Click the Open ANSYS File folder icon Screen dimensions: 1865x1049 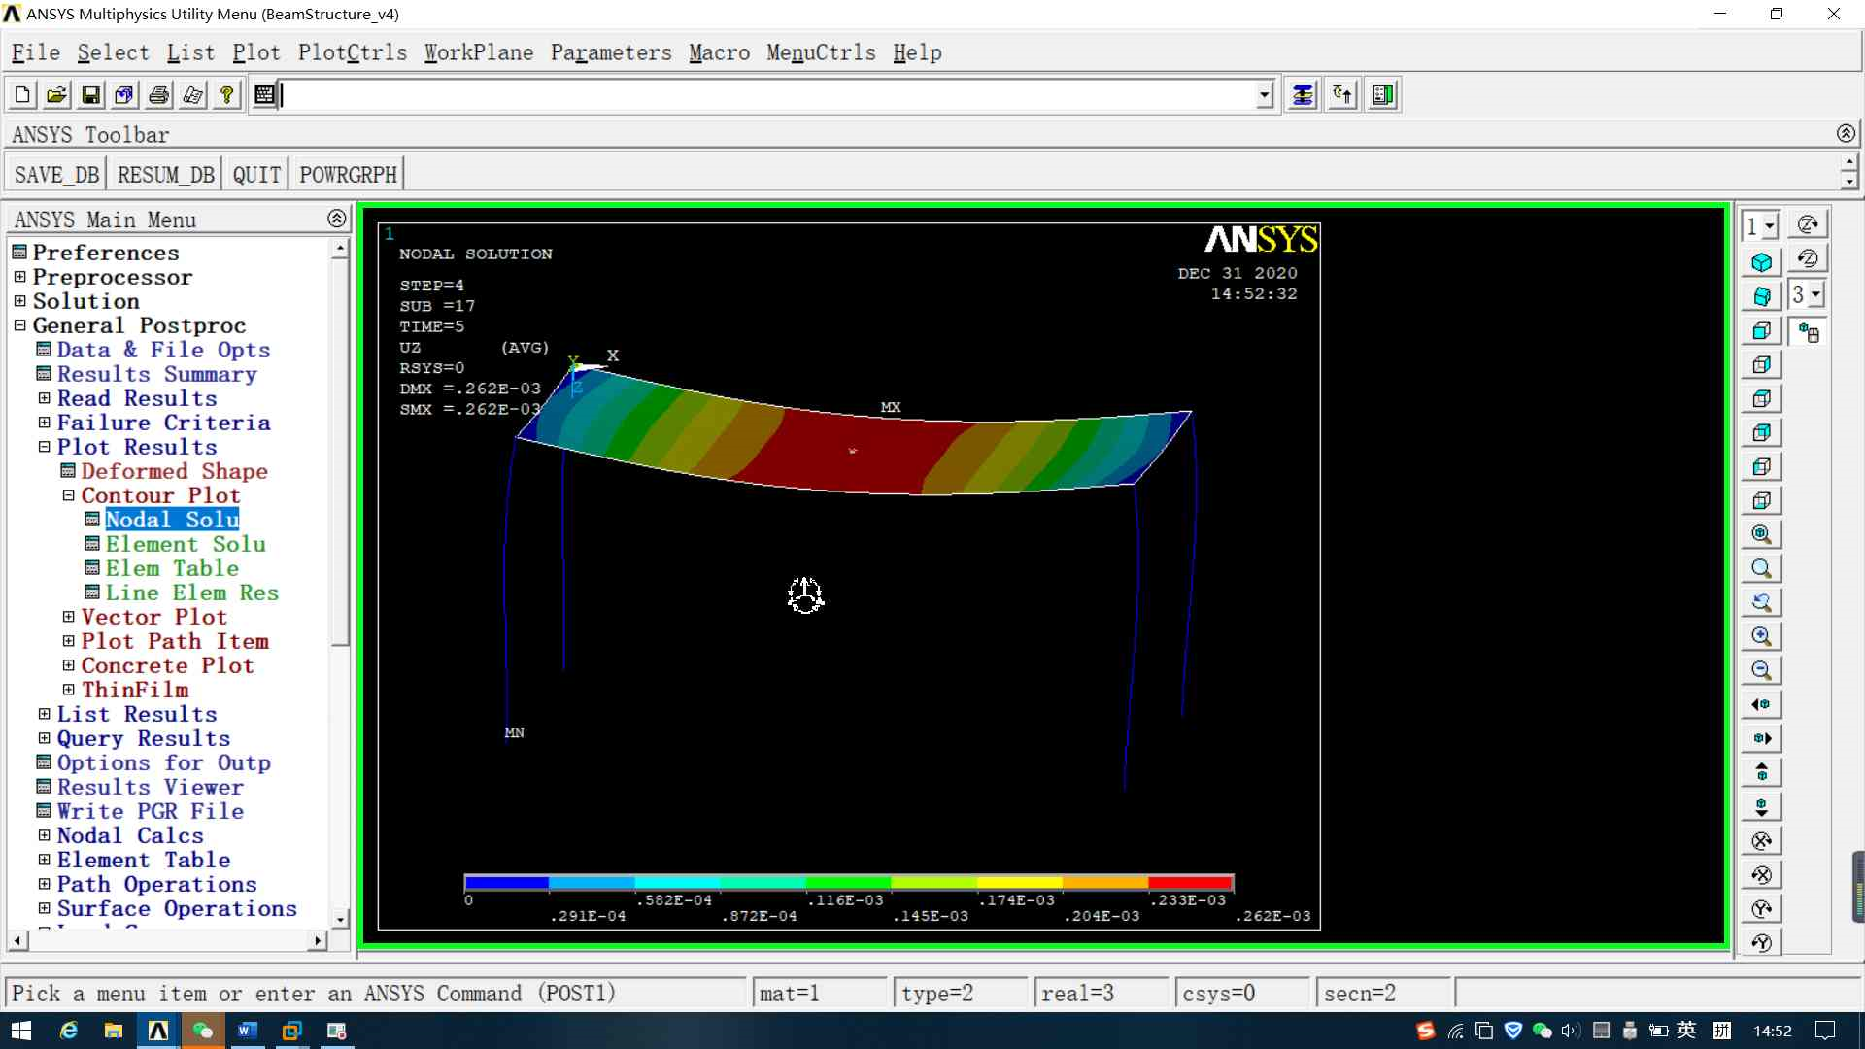coord(56,94)
